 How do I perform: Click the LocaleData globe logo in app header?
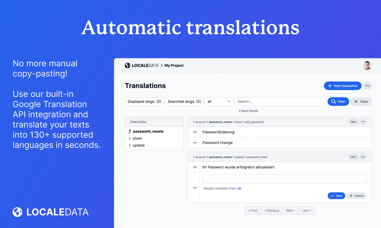click(127, 65)
